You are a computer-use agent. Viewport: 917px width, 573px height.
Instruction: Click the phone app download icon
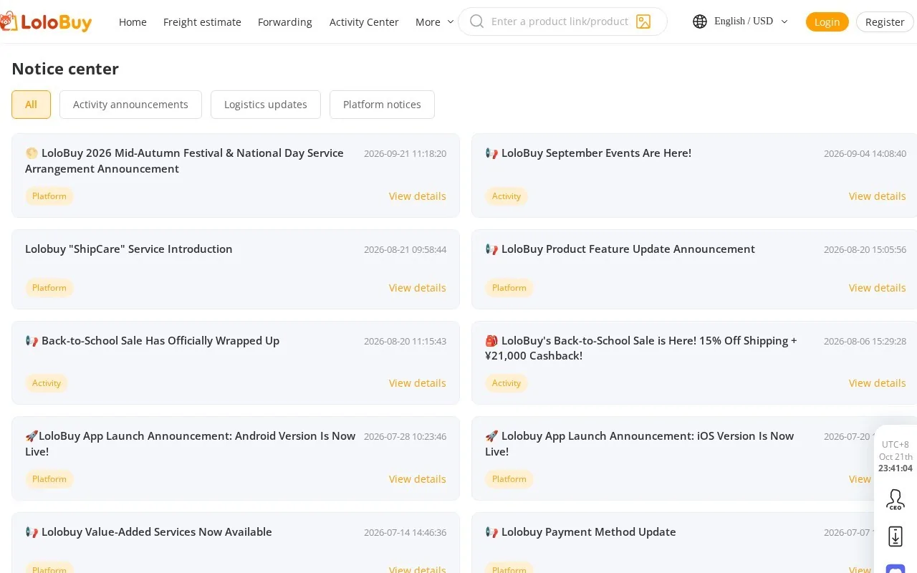click(x=896, y=536)
